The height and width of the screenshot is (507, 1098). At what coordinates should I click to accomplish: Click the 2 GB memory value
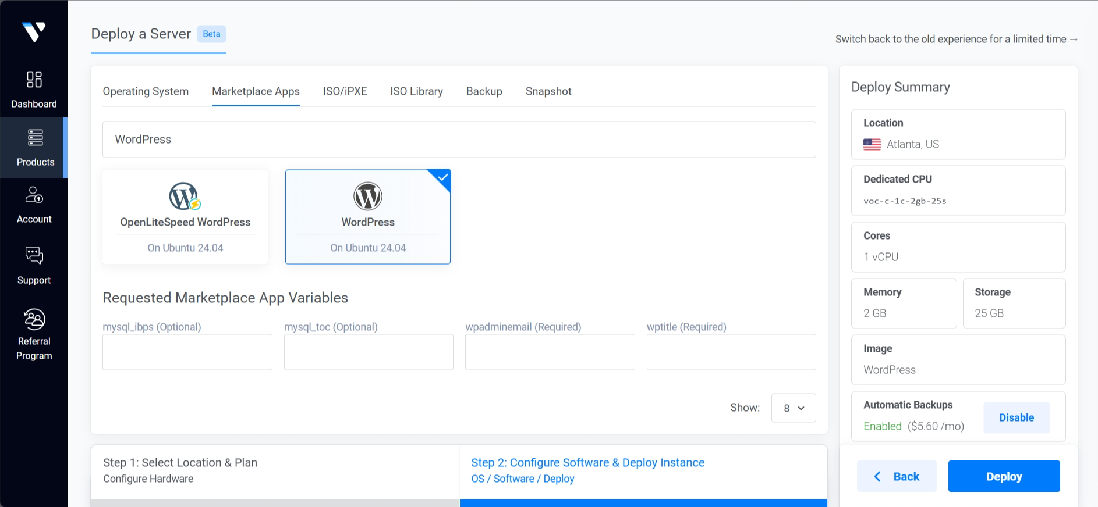(874, 313)
